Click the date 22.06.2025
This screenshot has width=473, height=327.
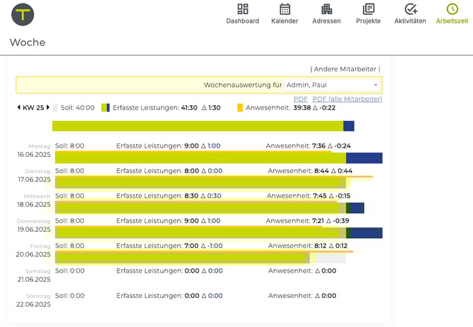pyautogui.click(x=33, y=304)
